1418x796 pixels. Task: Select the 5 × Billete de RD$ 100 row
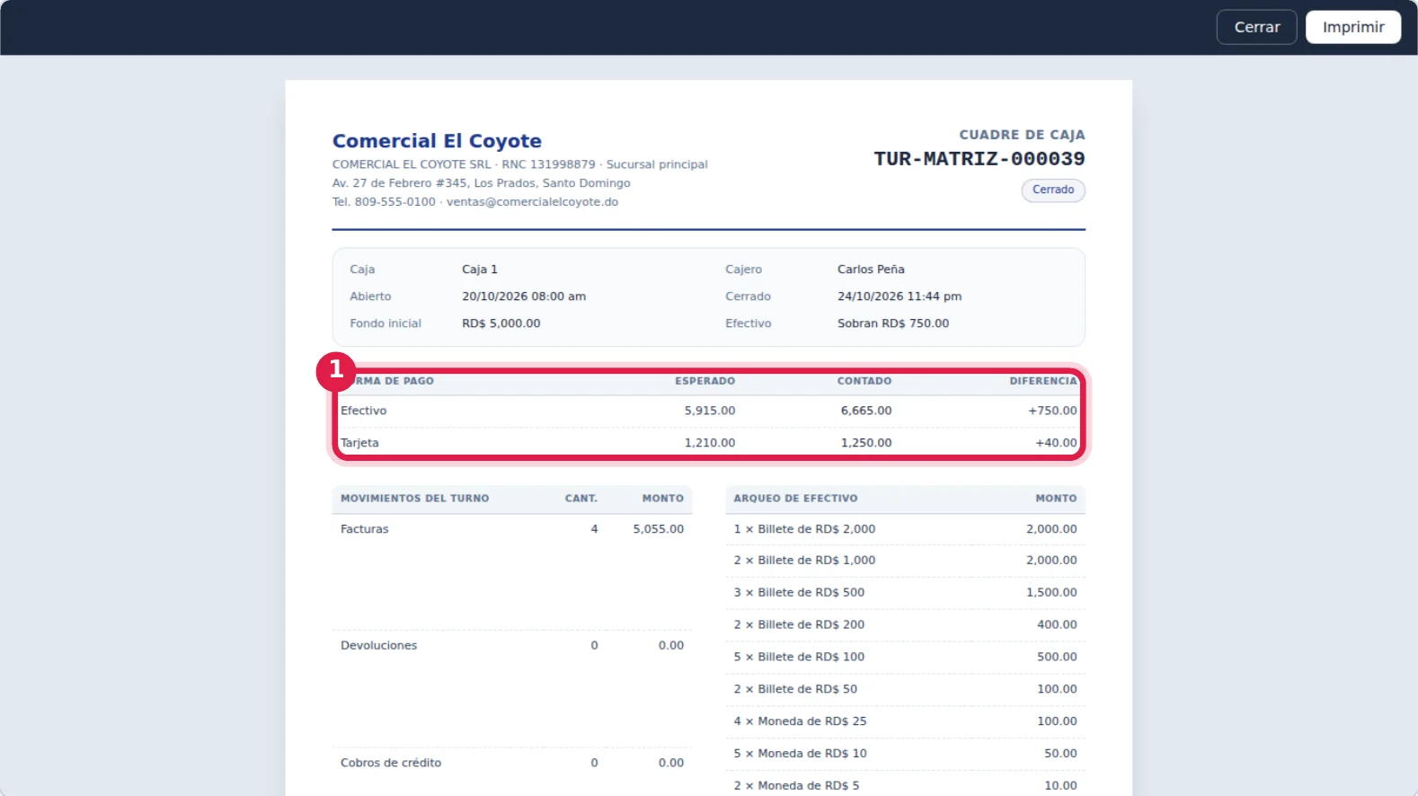pyautogui.click(x=905, y=658)
